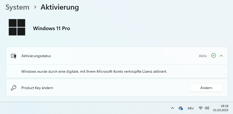Screen dimensions: 233x114
Task: Go back to System in the breadcrumb
Action: [x=17, y=7]
